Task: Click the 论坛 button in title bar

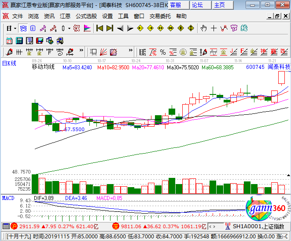Action: [201, 5]
